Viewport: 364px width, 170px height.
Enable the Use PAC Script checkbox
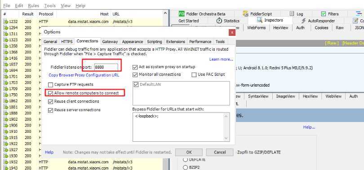194,75
